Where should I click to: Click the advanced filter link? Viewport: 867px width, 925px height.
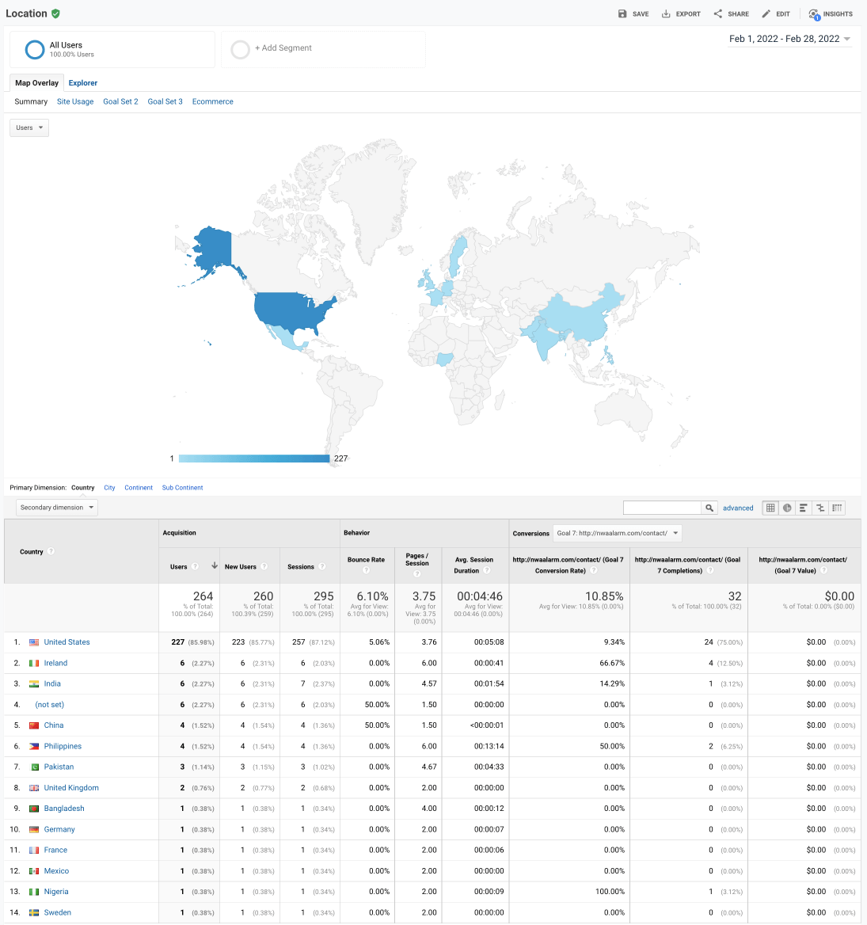(x=738, y=508)
